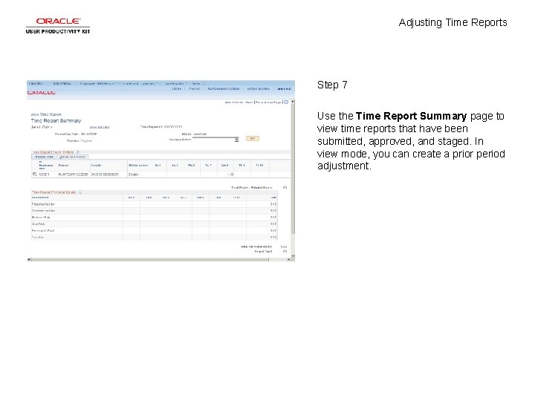Click the Billable cell in project row
The height and width of the screenshot is (401, 535).
pos(134,175)
